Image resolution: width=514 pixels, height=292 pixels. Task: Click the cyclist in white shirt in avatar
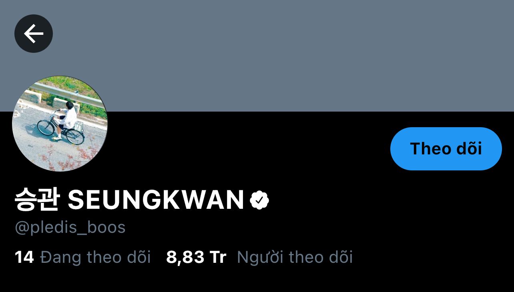(x=66, y=118)
